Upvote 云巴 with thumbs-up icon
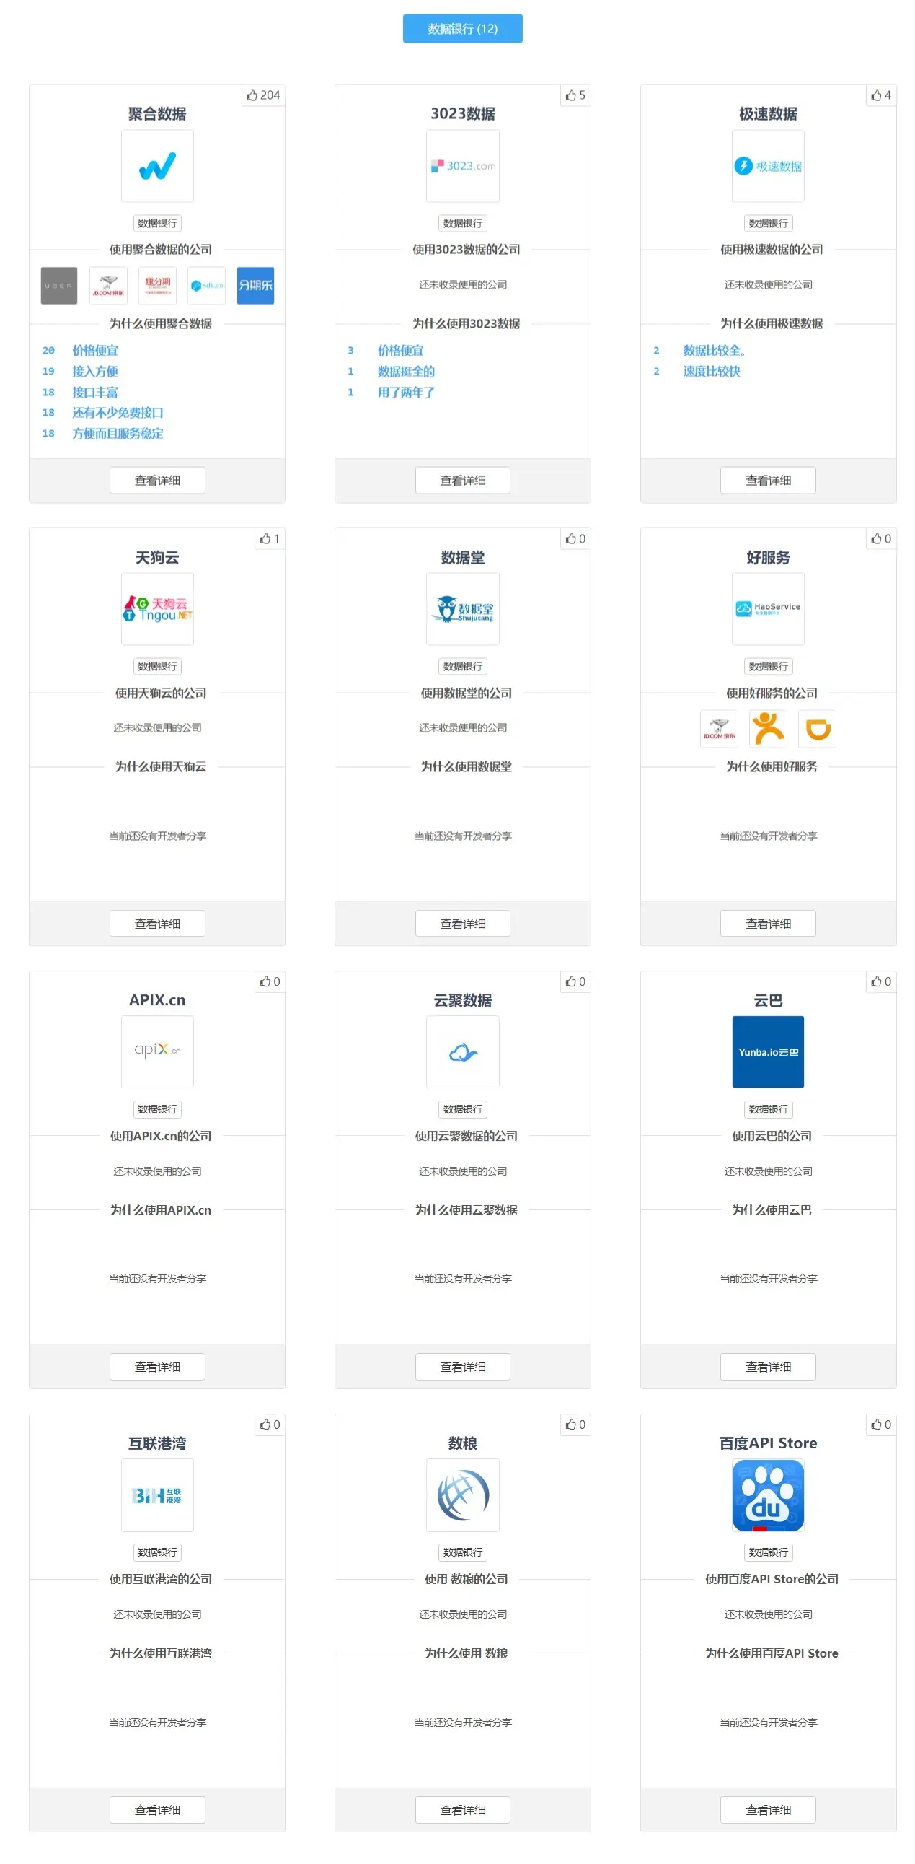Screen dimensions: 915x1864 880,981
